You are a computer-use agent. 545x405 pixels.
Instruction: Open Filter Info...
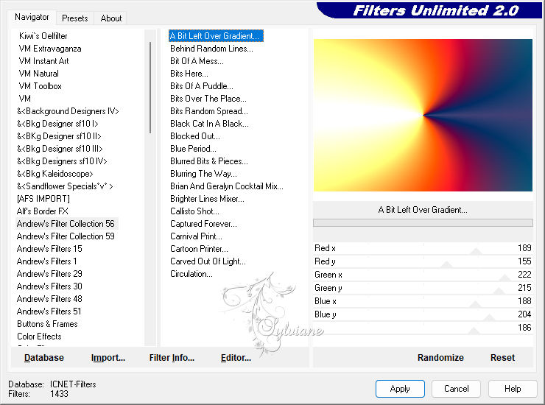[x=172, y=357]
